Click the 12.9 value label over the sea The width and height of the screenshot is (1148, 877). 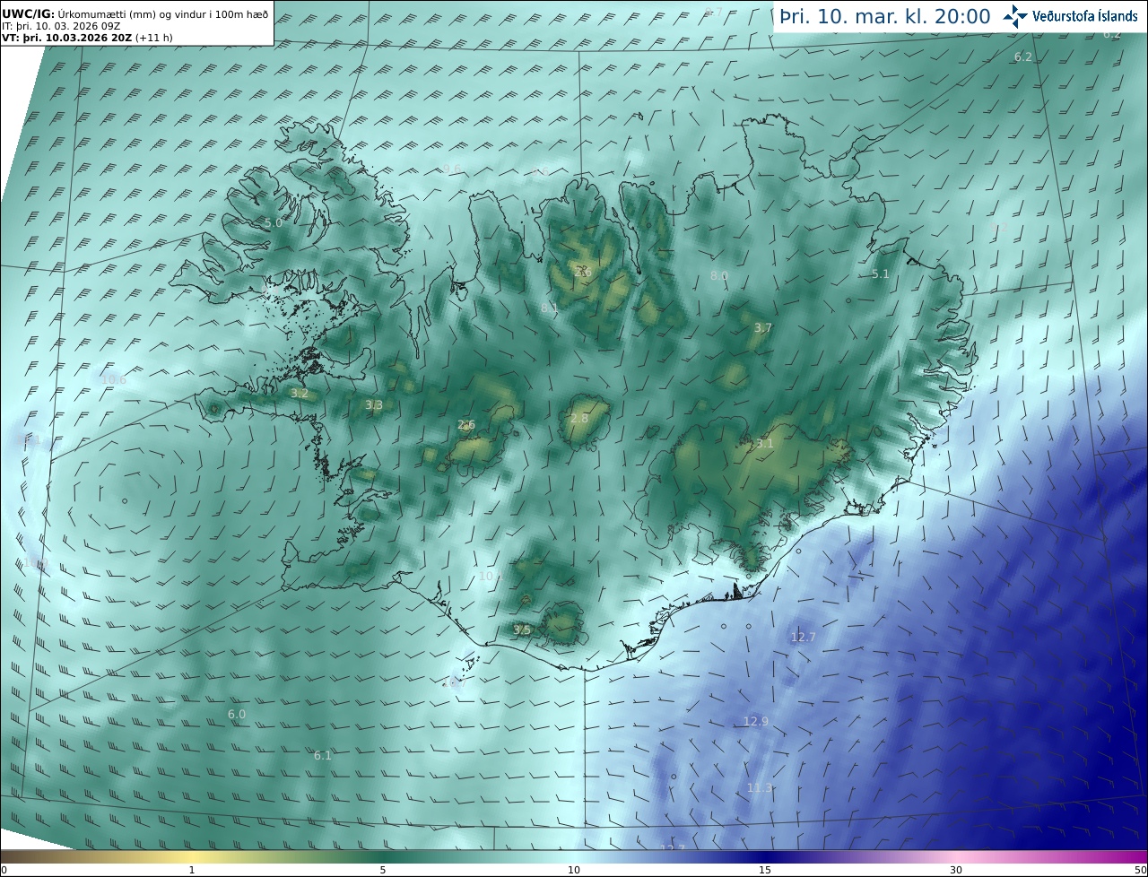pyautogui.click(x=756, y=721)
